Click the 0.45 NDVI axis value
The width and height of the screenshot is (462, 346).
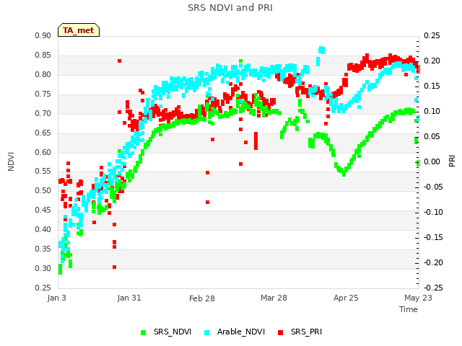[x=43, y=210]
